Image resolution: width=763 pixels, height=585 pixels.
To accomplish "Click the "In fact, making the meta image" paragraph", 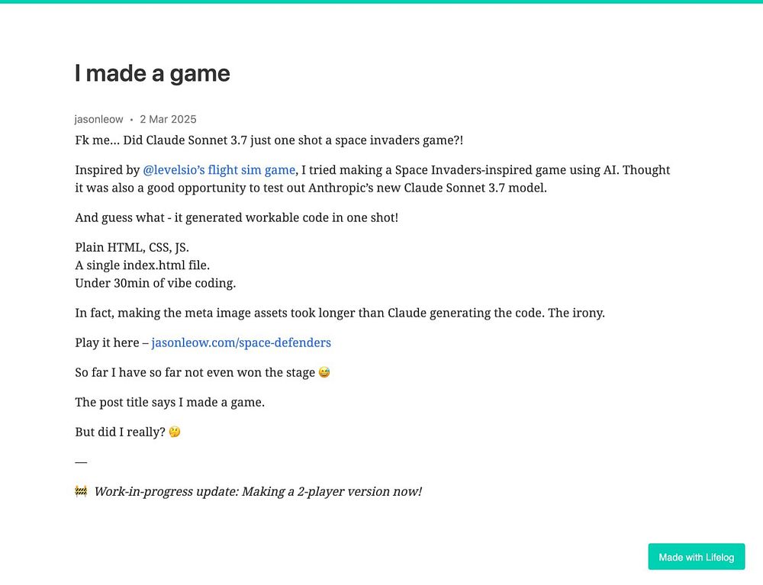I will 340,313.
